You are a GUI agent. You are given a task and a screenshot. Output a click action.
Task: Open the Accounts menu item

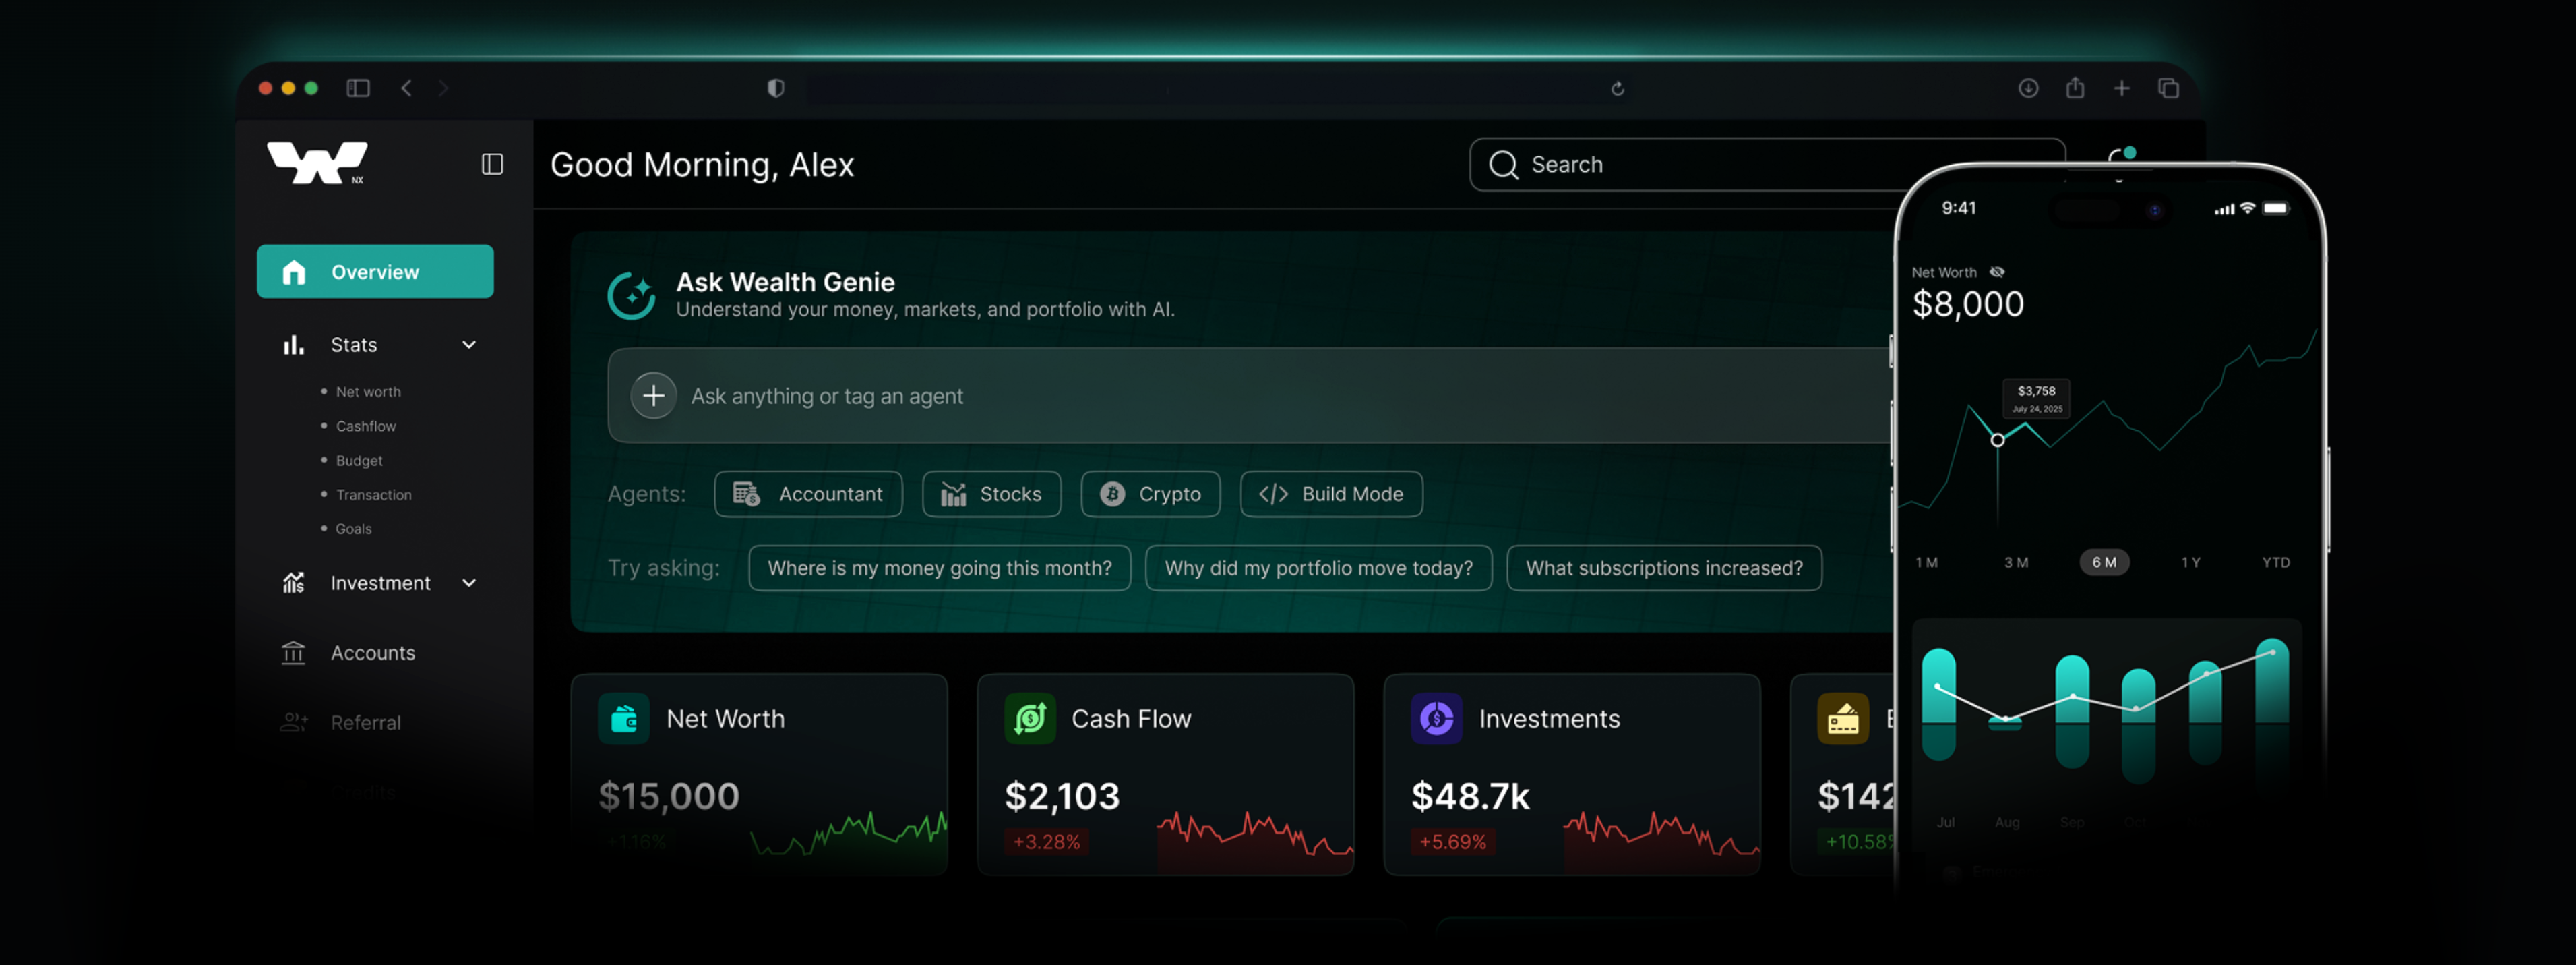coord(373,653)
